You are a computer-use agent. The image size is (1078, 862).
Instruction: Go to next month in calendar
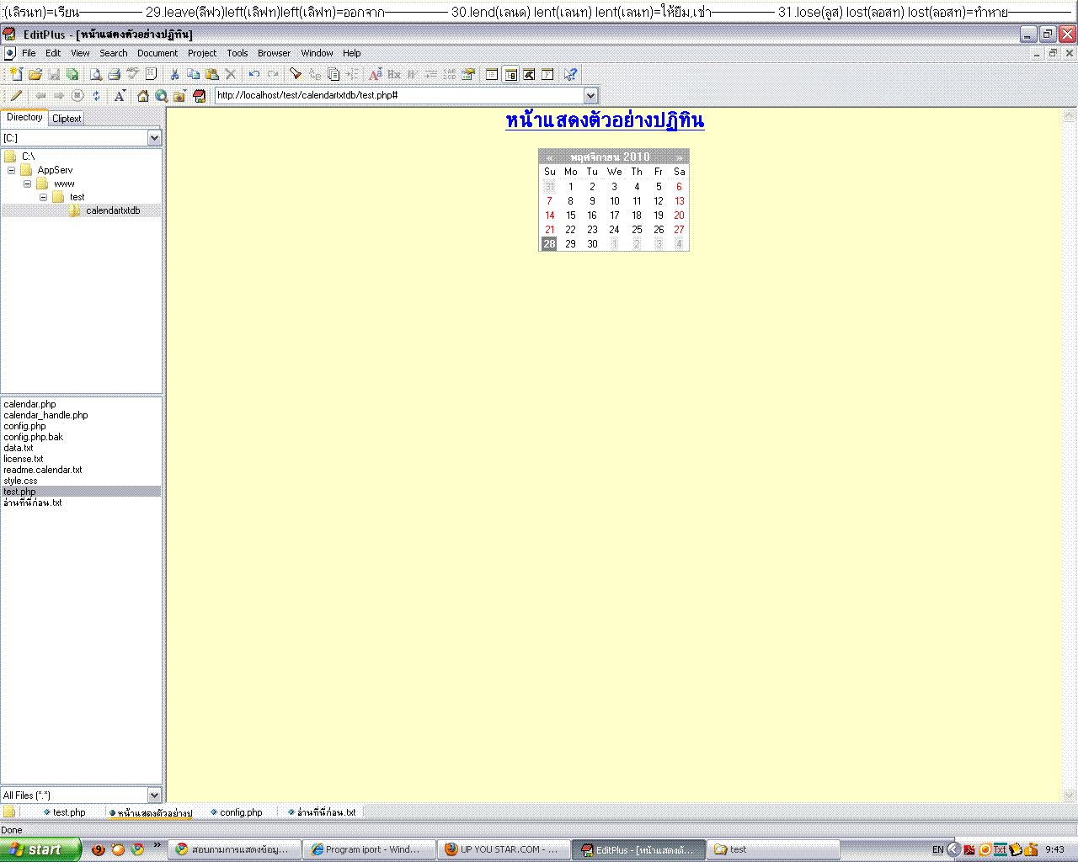pos(679,157)
